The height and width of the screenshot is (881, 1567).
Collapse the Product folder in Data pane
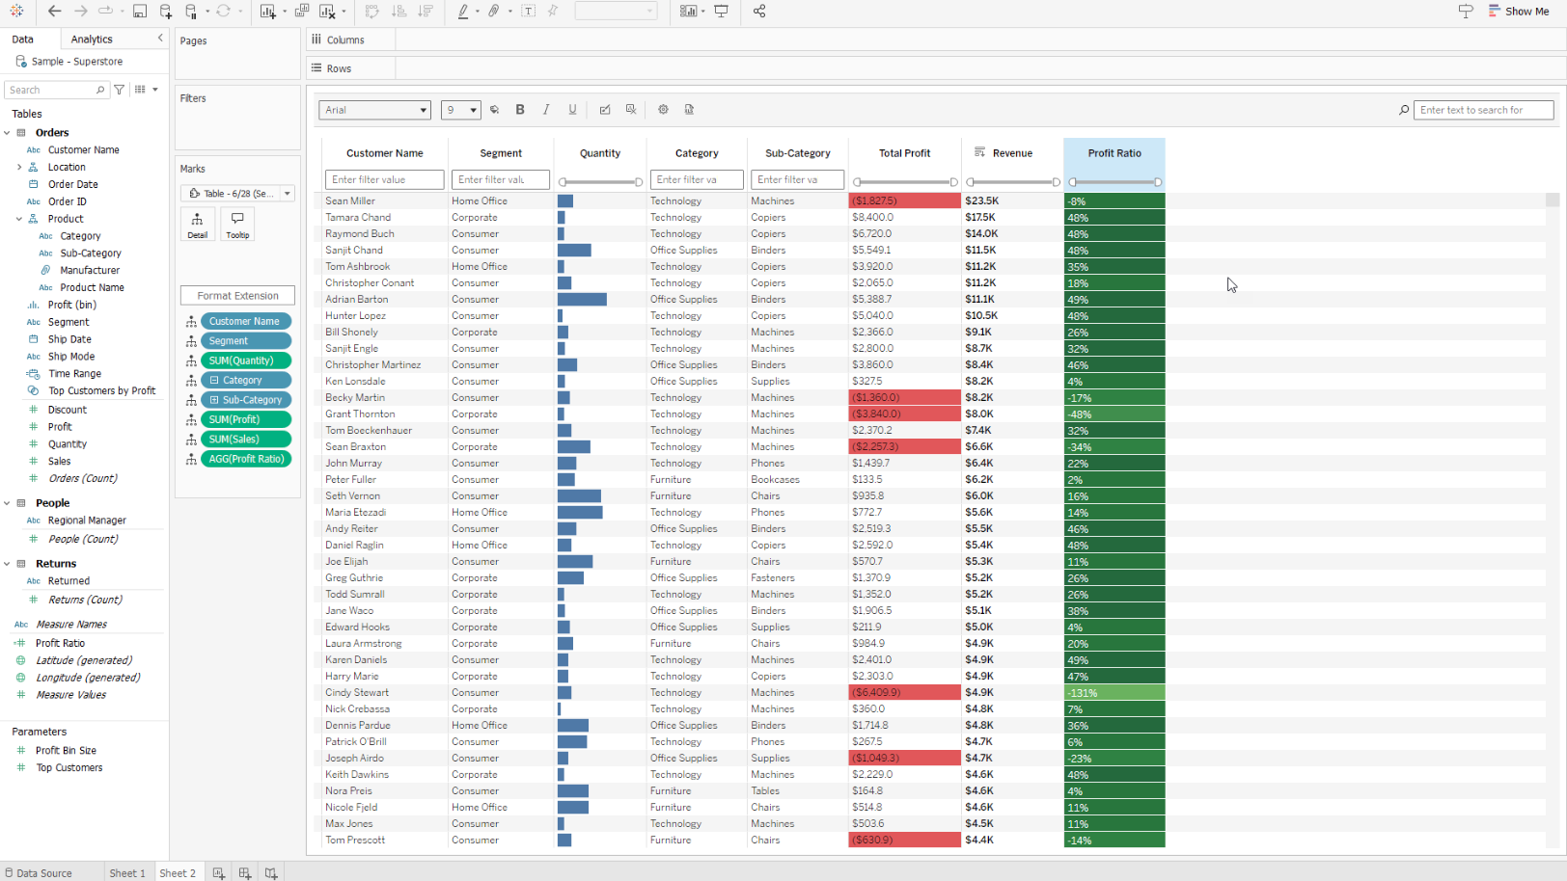19,219
